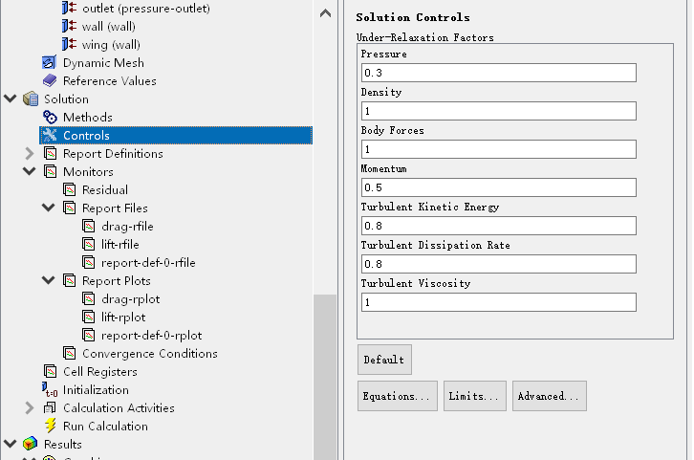The height and width of the screenshot is (460, 694).
Task: Open the Advanced settings button
Action: click(549, 396)
